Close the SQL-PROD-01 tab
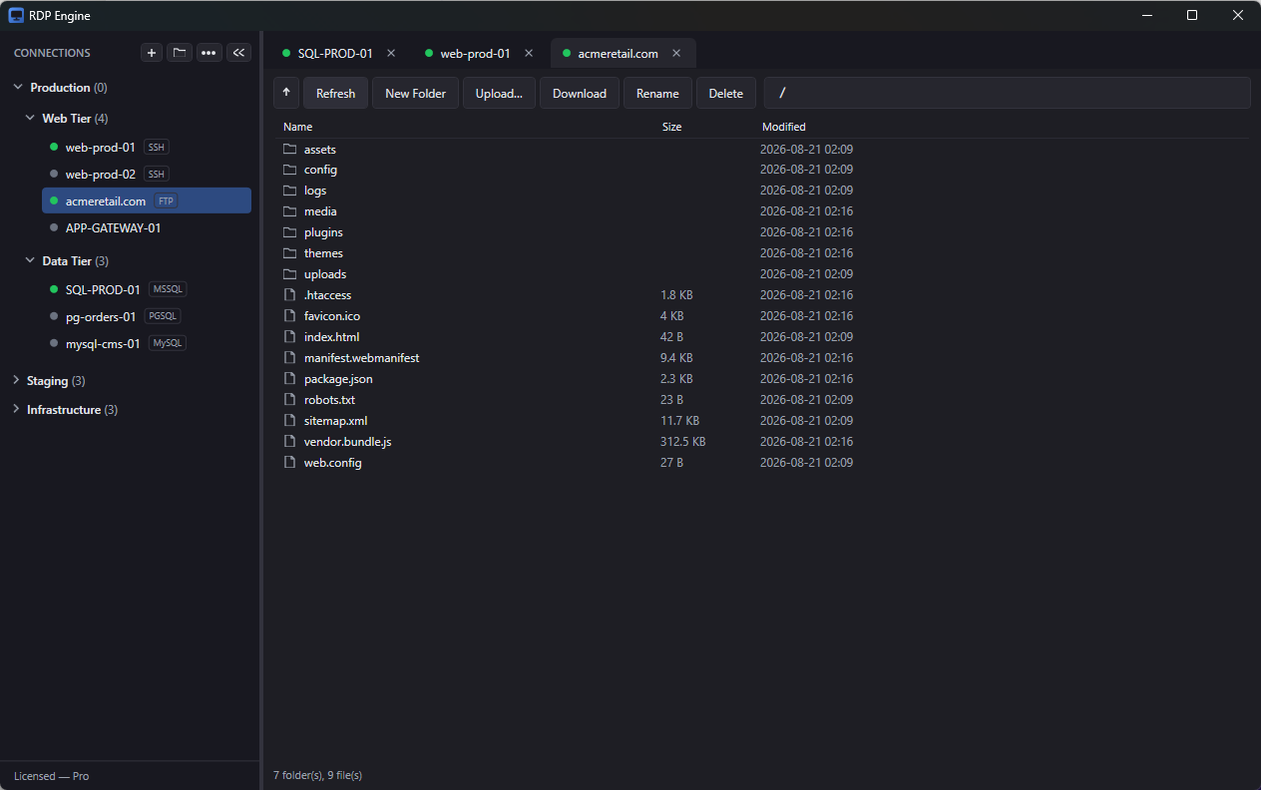The image size is (1261, 790). (391, 53)
